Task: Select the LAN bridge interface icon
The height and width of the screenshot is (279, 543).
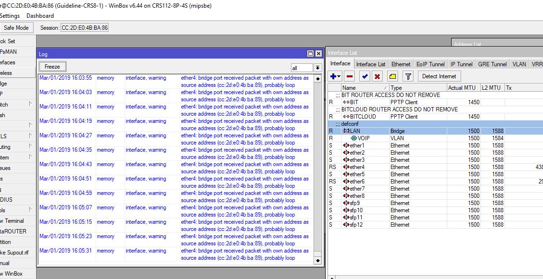Action: coord(346,131)
